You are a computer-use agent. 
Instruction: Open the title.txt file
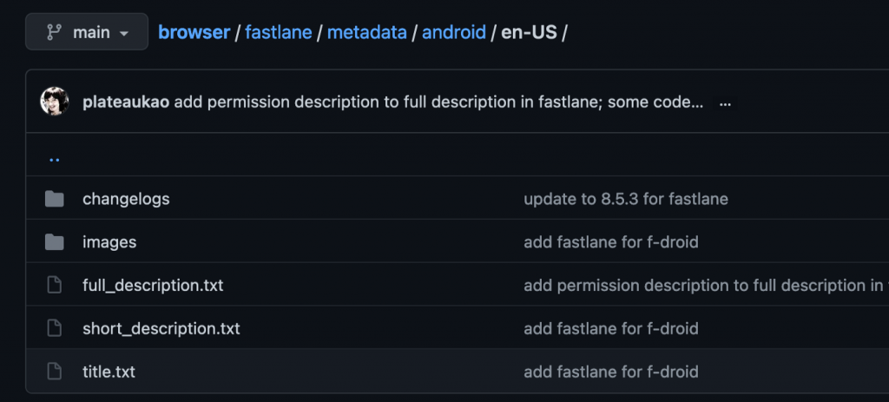[109, 372]
